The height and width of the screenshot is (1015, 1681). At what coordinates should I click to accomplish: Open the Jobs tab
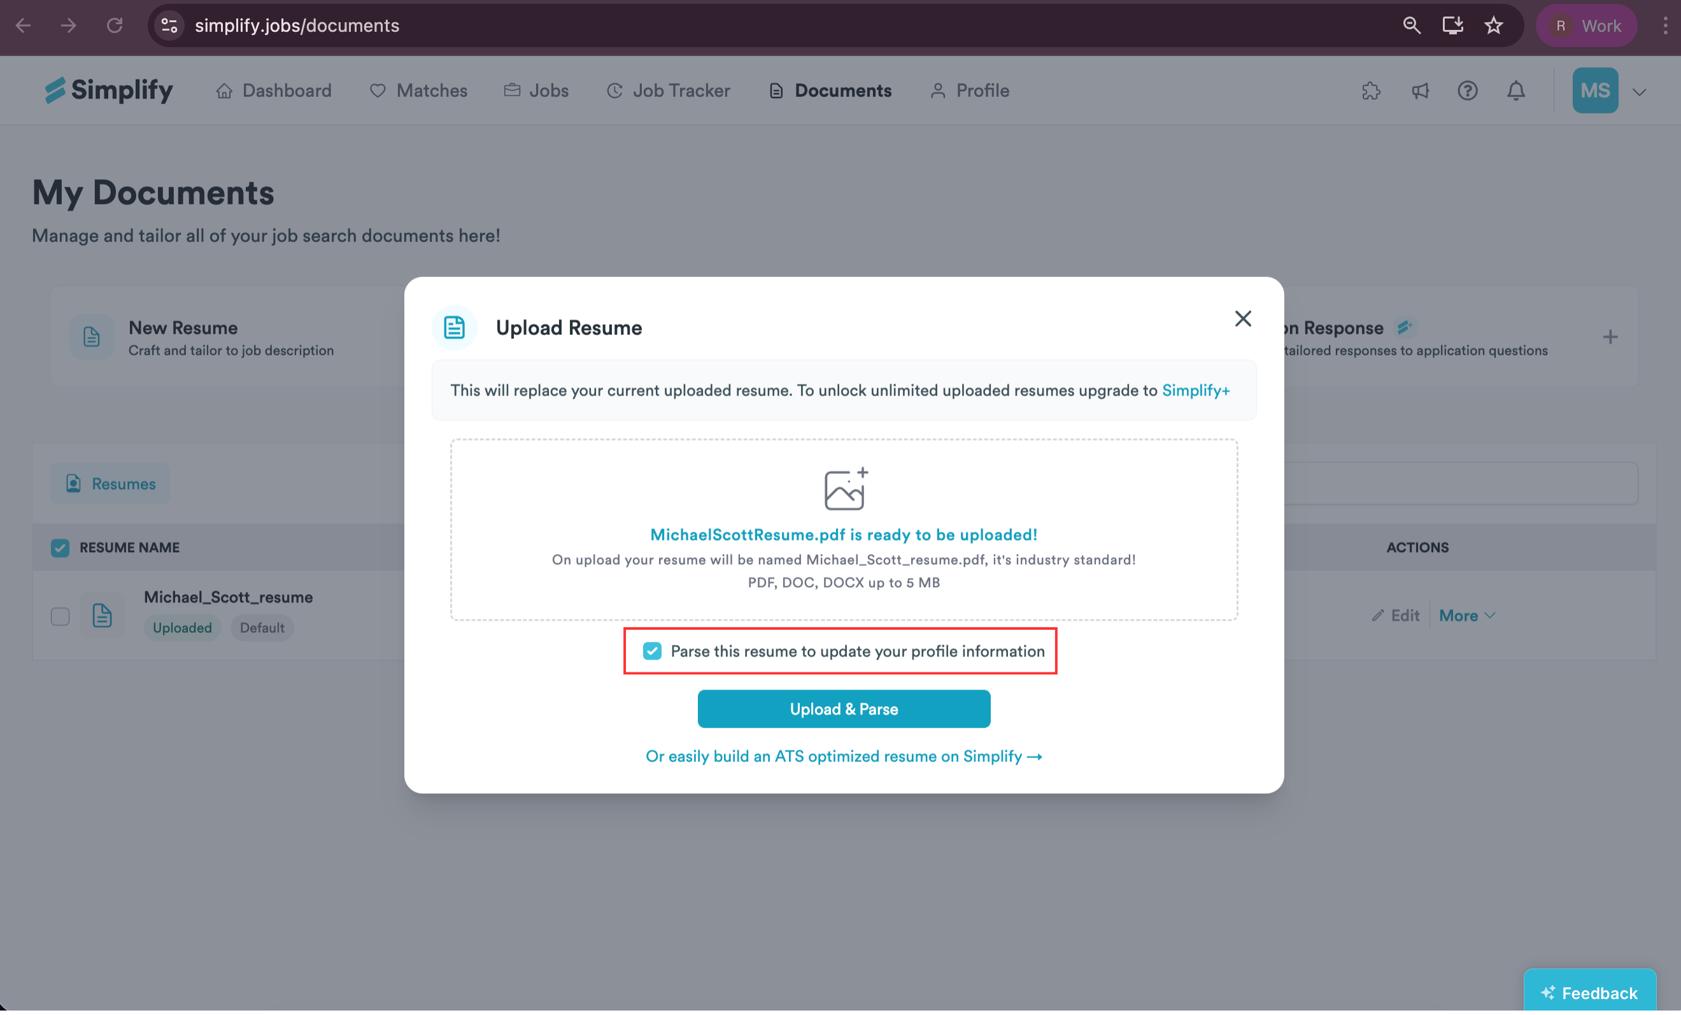(536, 90)
